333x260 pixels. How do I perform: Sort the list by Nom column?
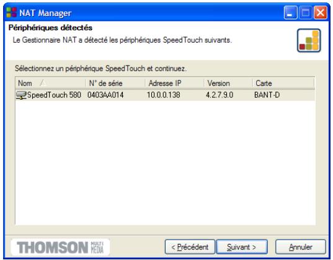51,83
